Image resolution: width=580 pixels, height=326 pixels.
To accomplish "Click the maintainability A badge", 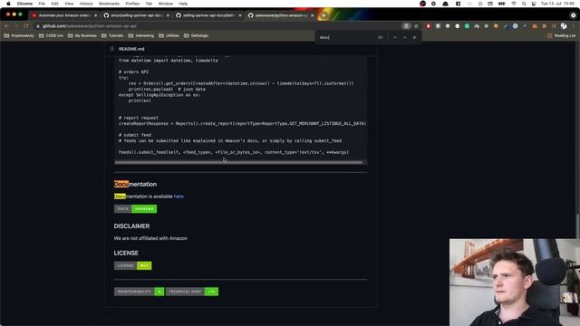I will [x=139, y=292].
